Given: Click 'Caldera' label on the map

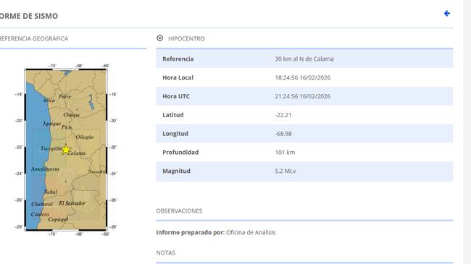Looking at the screenshot, I should pos(40,214).
